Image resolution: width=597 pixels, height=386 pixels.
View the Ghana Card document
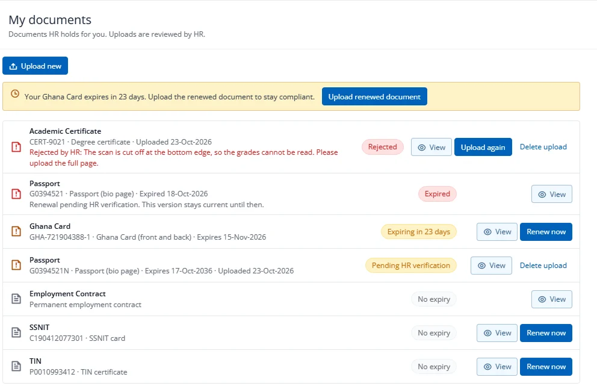click(497, 232)
